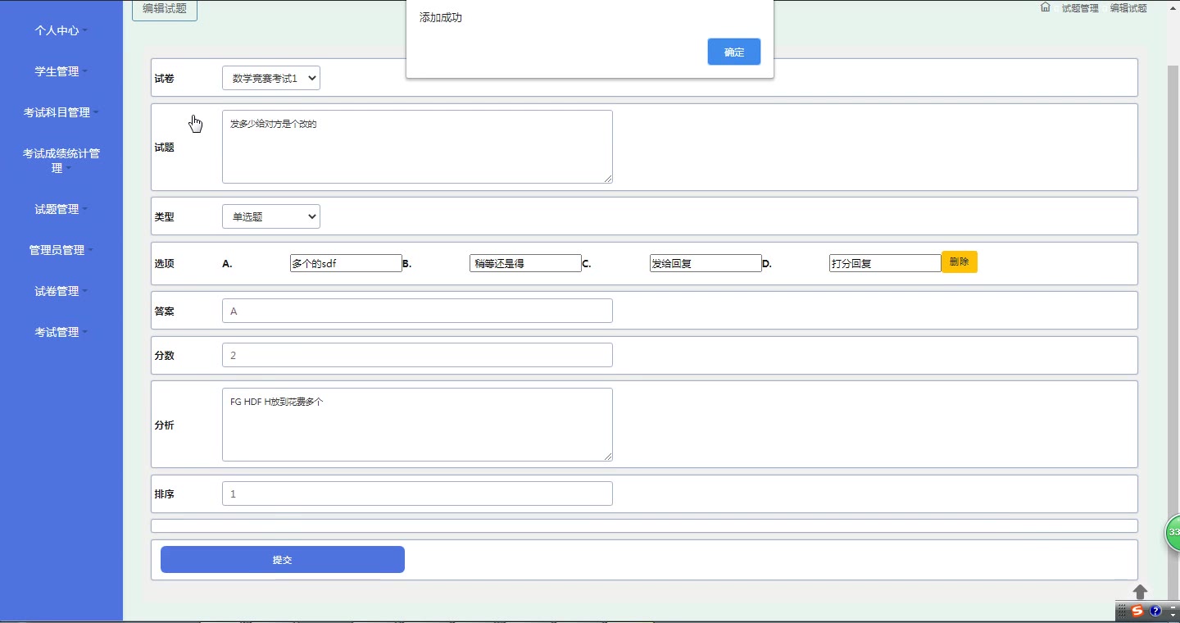Screen dimensions: 1180x623
Task: Click option D field containing 打分回复
Action: 885,263
